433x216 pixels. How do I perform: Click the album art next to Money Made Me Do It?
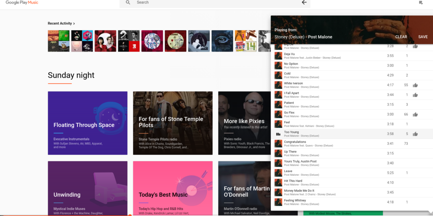click(x=278, y=192)
